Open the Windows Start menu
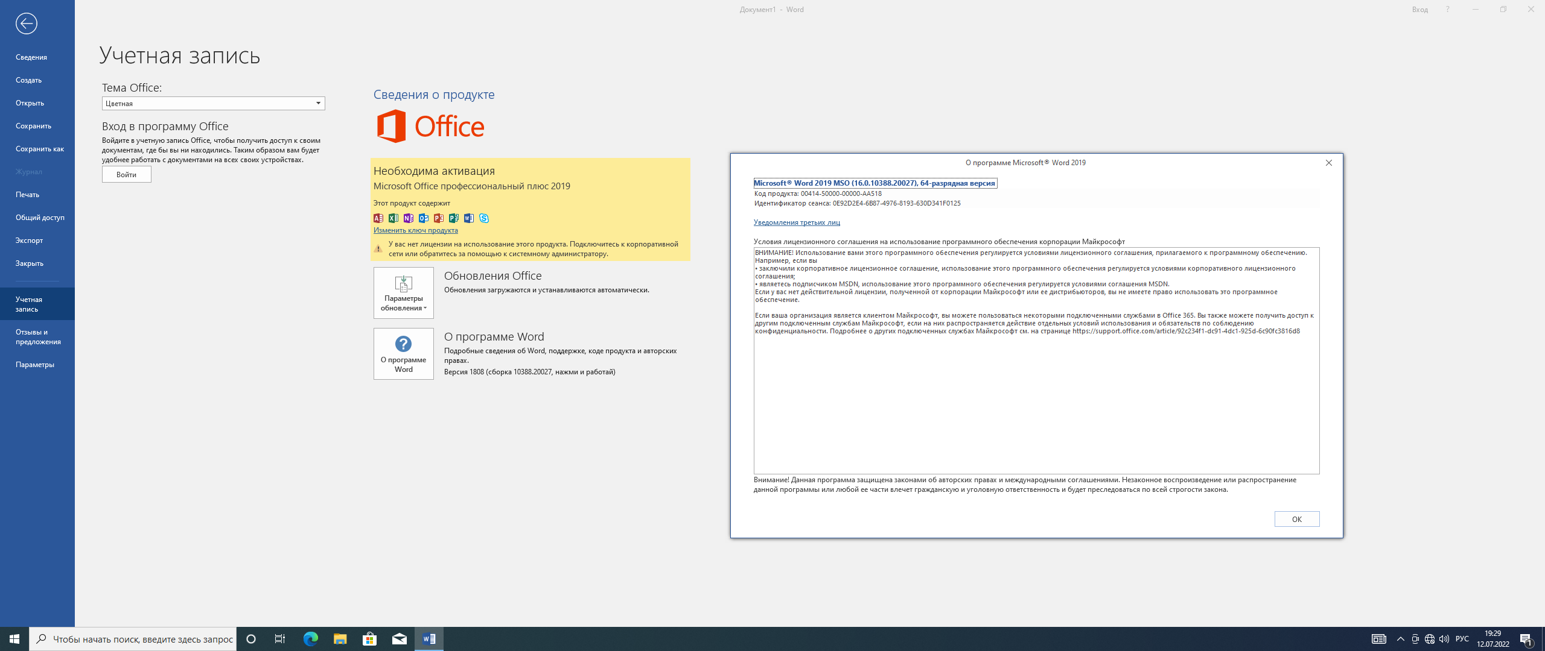Viewport: 1545px width, 651px height. [14, 639]
